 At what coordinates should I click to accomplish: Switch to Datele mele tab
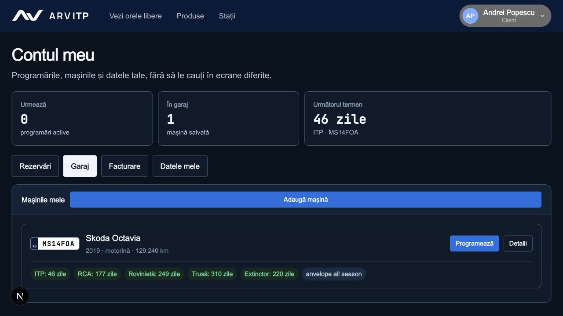[180, 166]
